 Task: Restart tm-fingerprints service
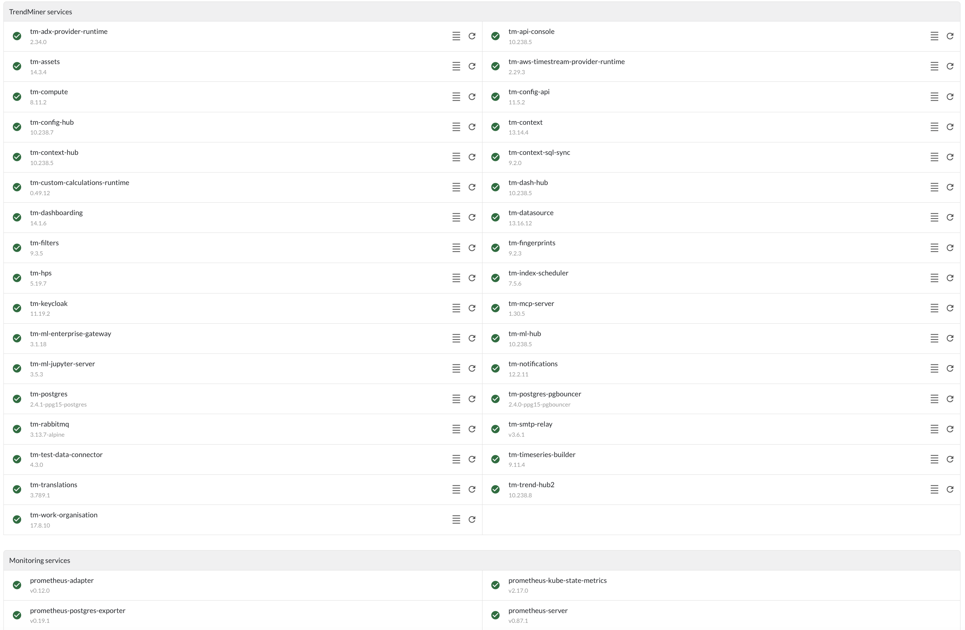[x=950, y=248]
